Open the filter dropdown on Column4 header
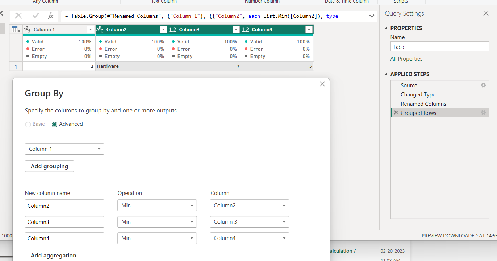 click(309, 29)
